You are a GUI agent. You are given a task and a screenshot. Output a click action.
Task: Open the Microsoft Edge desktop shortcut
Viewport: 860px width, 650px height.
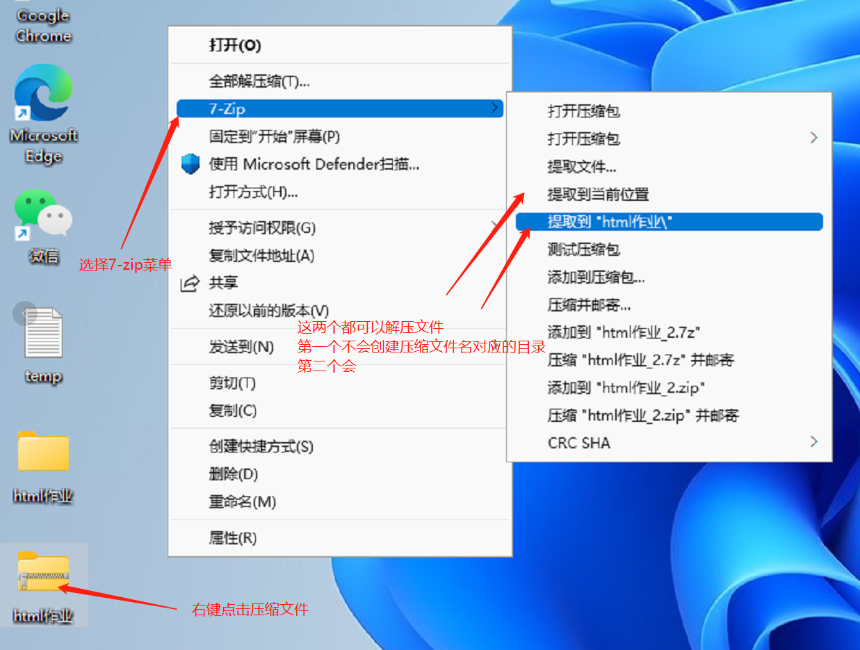(43, 94)
